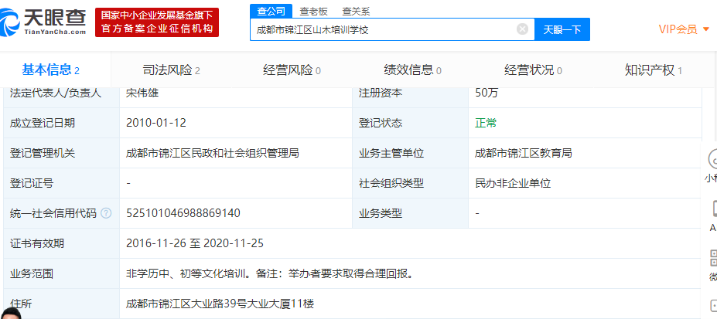Click the 成都市锦江区教育局 value
The image size is (717, 319).
pos(524,153)
